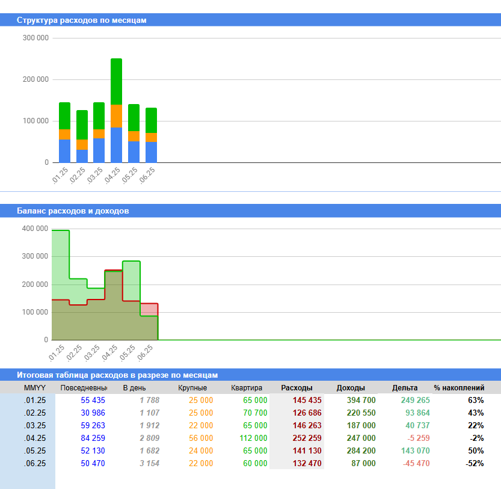Screen dimensions: 501x489
Task: Click the savings percentage 50%
Action: pos(476,451)
